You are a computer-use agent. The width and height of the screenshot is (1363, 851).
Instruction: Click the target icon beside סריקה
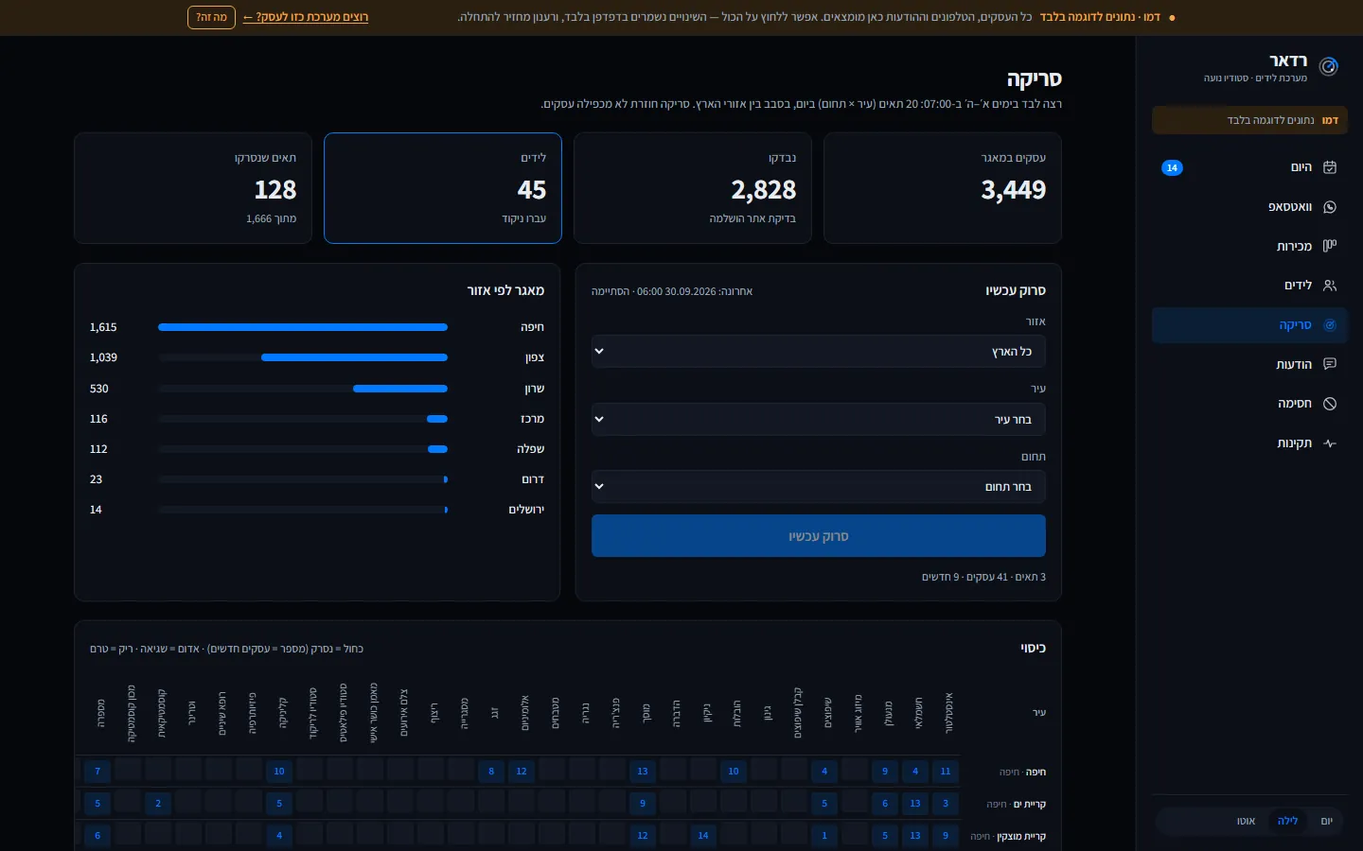(x=1330, y=325)
